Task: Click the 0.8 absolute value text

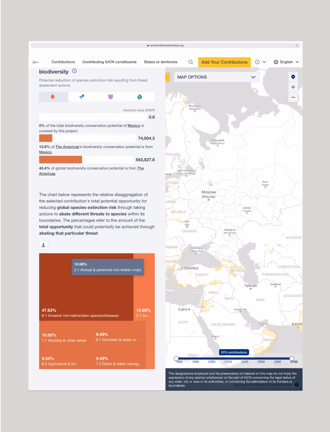Action: [x=152, y=117]
